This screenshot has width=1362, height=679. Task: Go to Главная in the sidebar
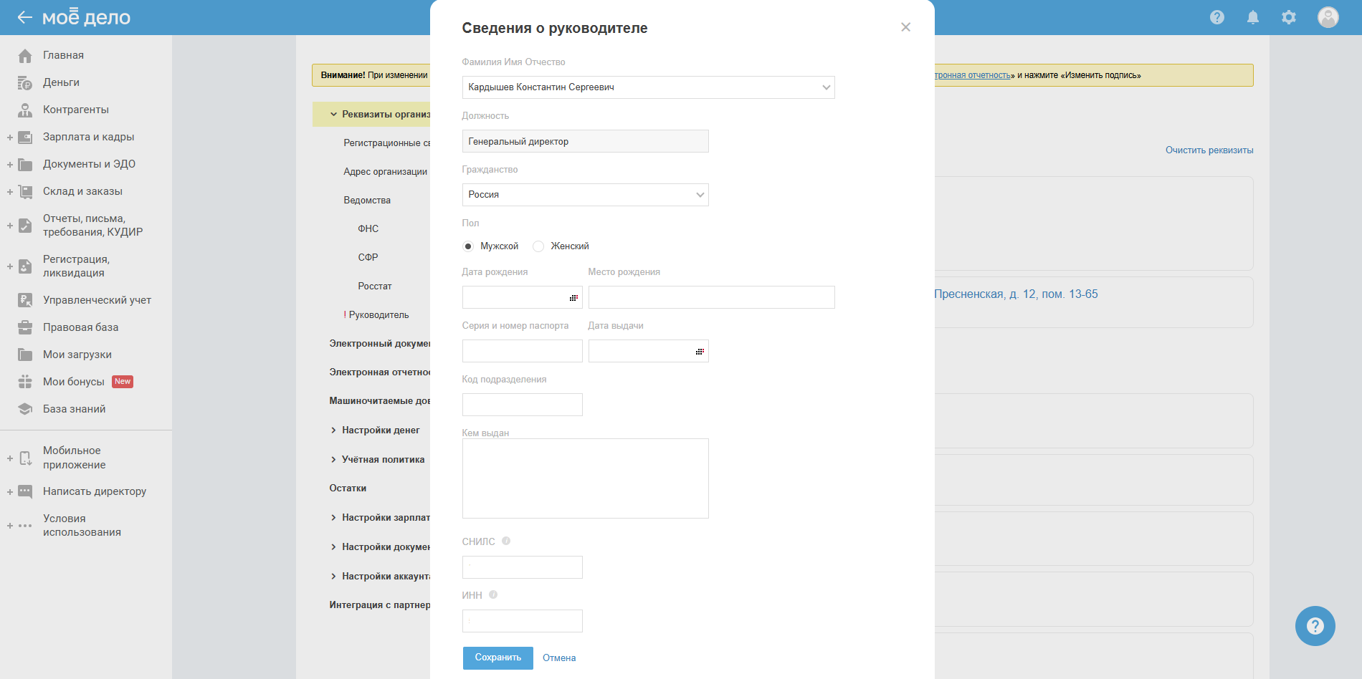click(x=63, y=55)
